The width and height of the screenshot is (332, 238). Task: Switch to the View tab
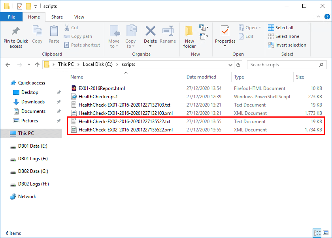click(x=79, y=17)
